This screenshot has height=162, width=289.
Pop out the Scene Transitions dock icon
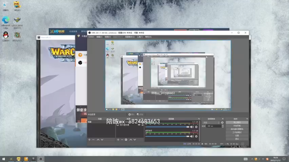[x=223, y=119]
